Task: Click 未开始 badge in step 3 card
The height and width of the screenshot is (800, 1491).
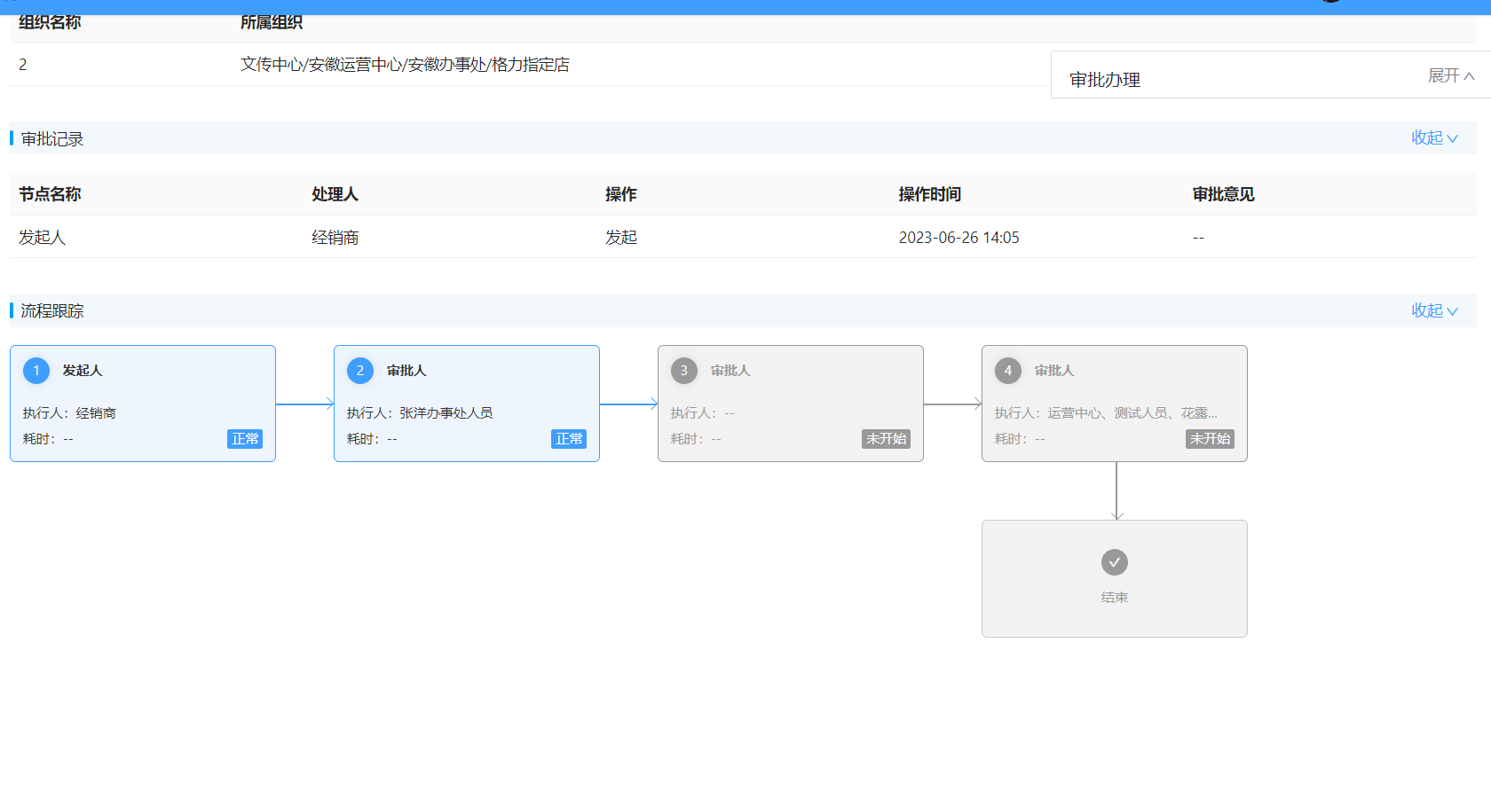Action: pos(886,439)
